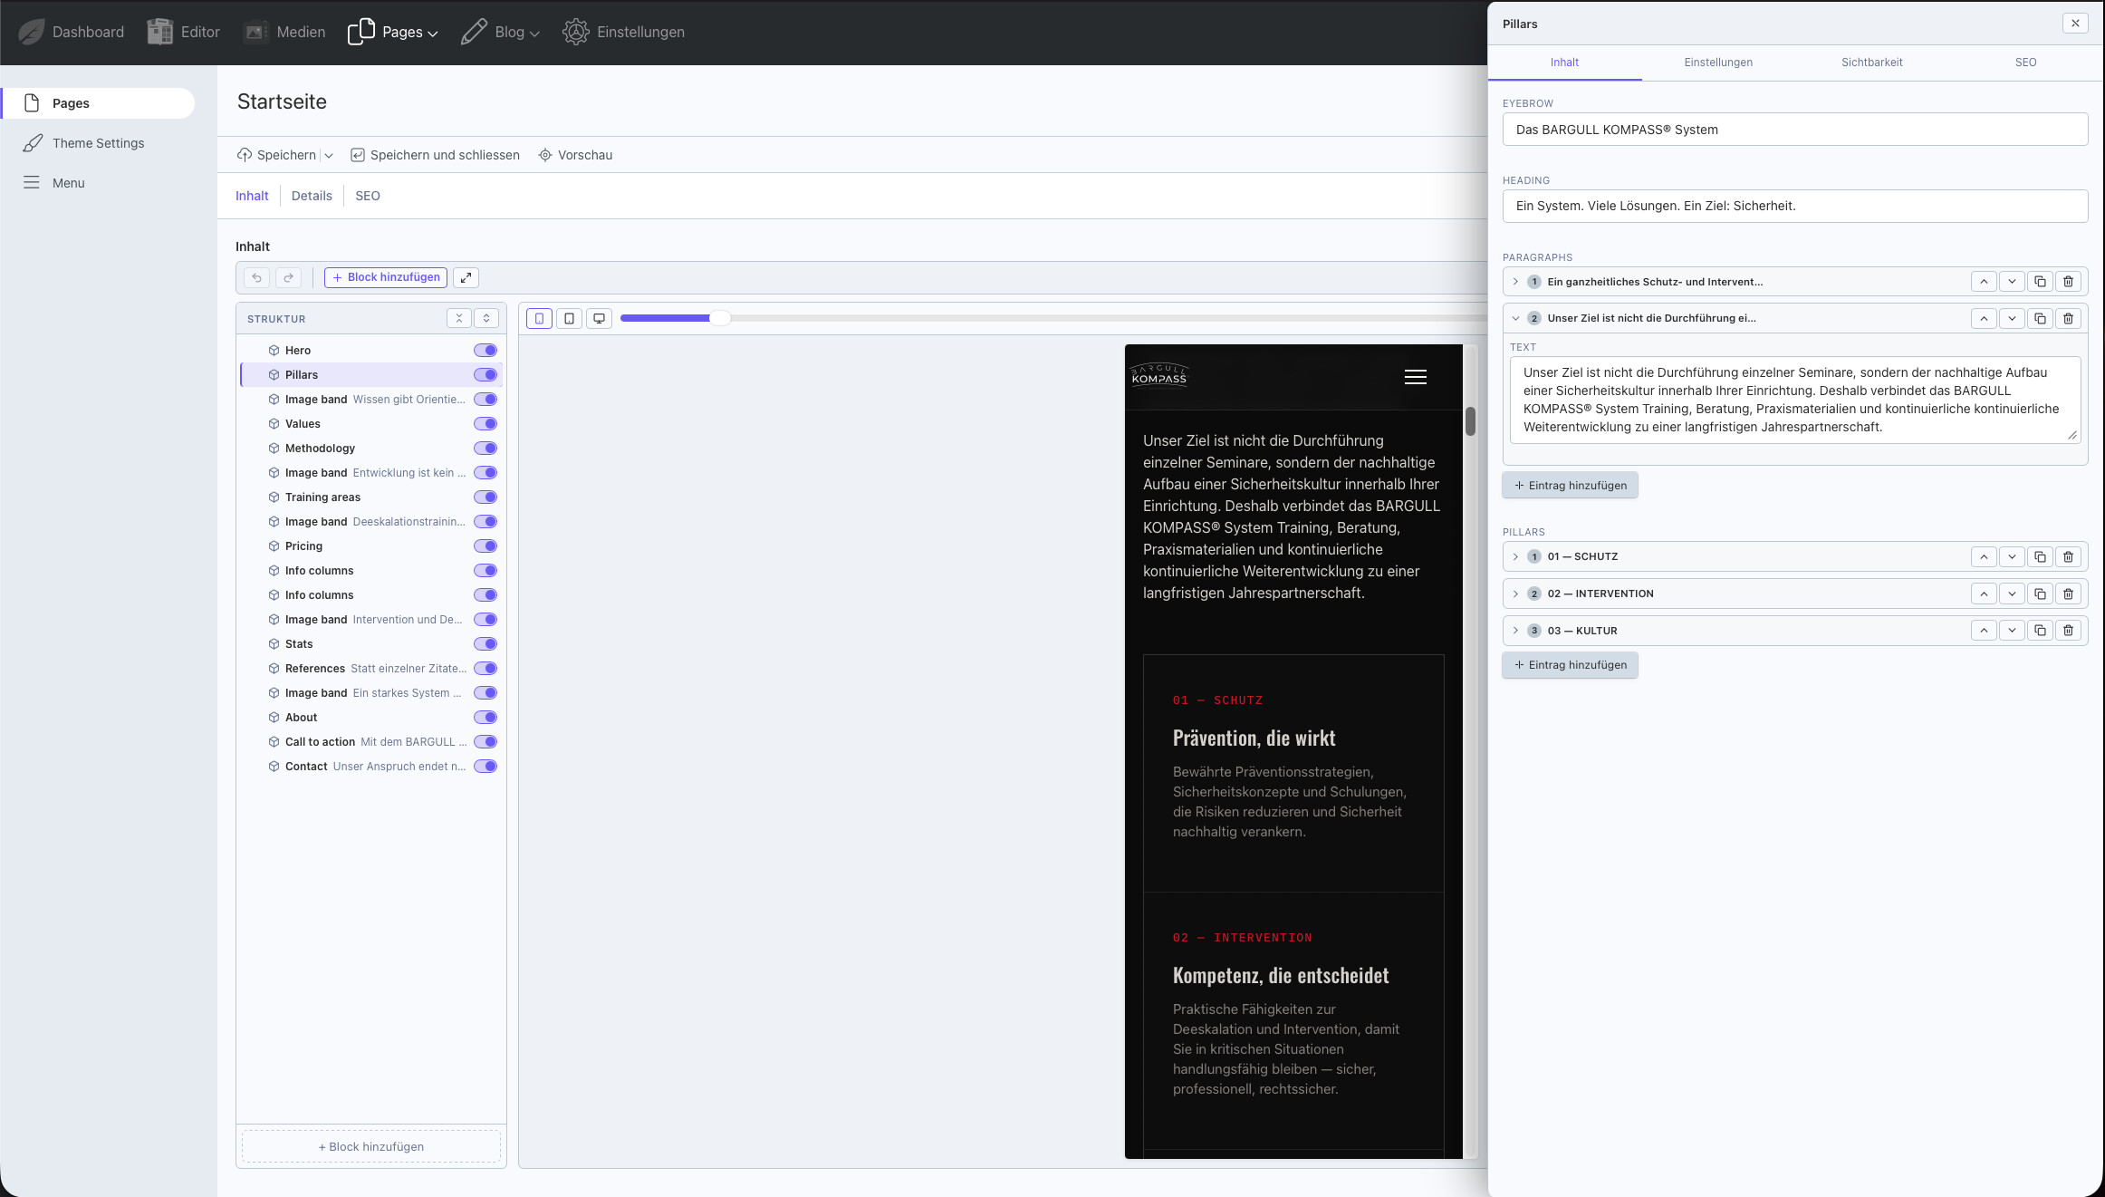Viewport: 2105px width, 1197px height.
Task: Click into the Heading input field
Action: tap(1795, 206)
